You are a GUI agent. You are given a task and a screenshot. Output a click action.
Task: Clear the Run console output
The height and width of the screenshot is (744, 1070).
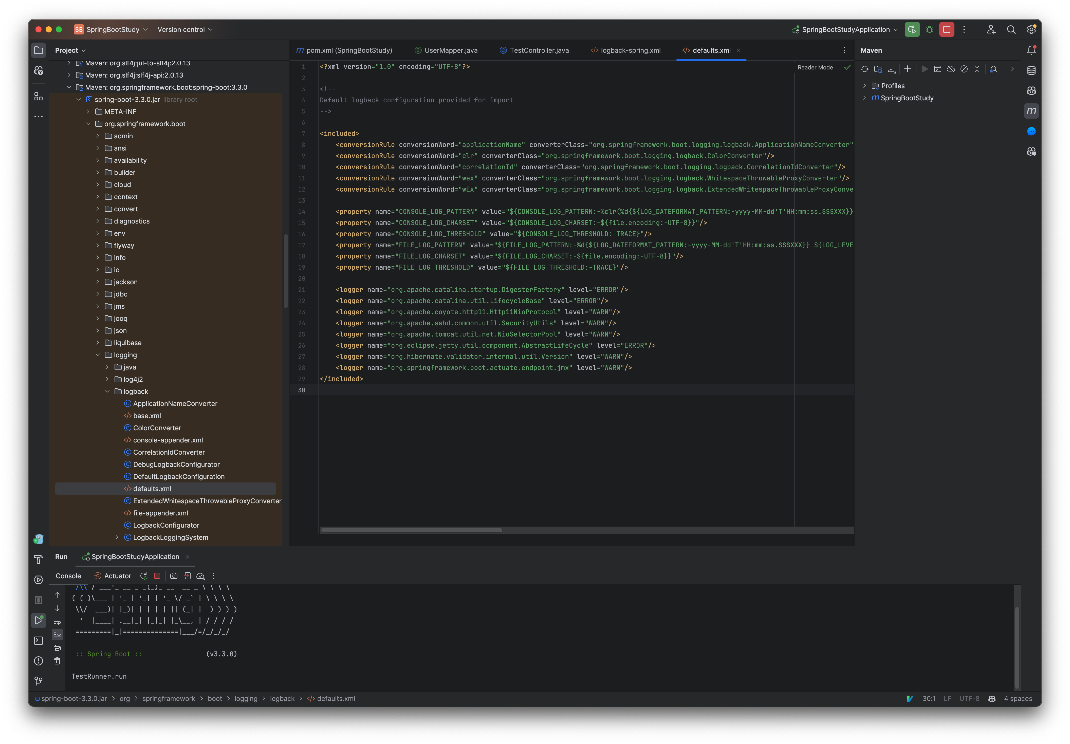coord(57,661)
